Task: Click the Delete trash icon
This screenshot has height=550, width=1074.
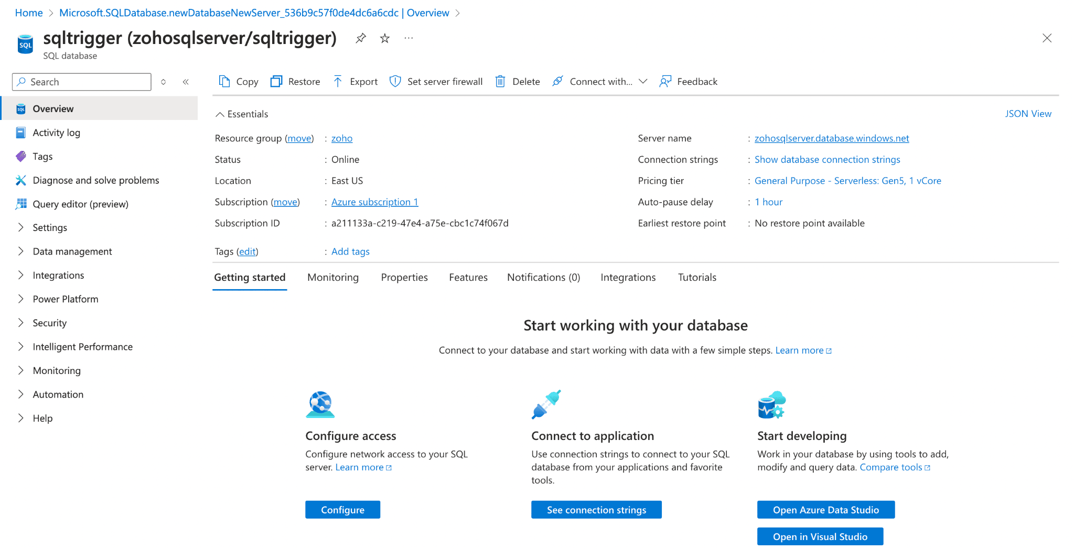Action: click(x=500, y=81)
